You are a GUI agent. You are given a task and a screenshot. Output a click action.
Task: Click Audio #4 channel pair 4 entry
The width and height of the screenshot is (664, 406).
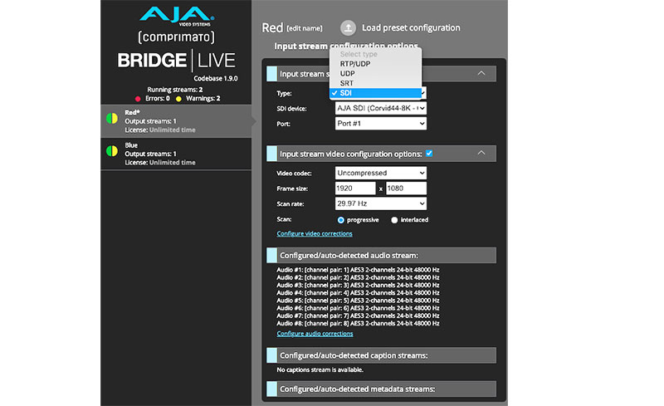tap(358, 293)
